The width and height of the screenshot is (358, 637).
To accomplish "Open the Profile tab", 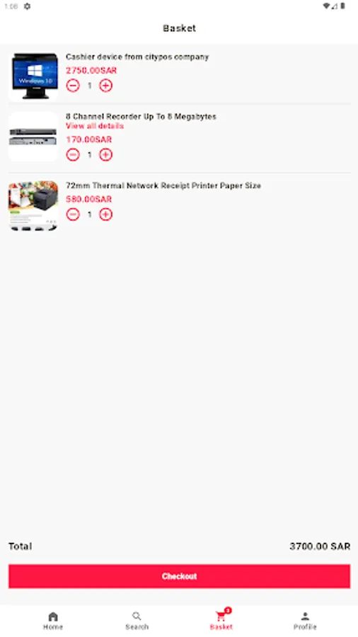I will (x=305, y=621).
